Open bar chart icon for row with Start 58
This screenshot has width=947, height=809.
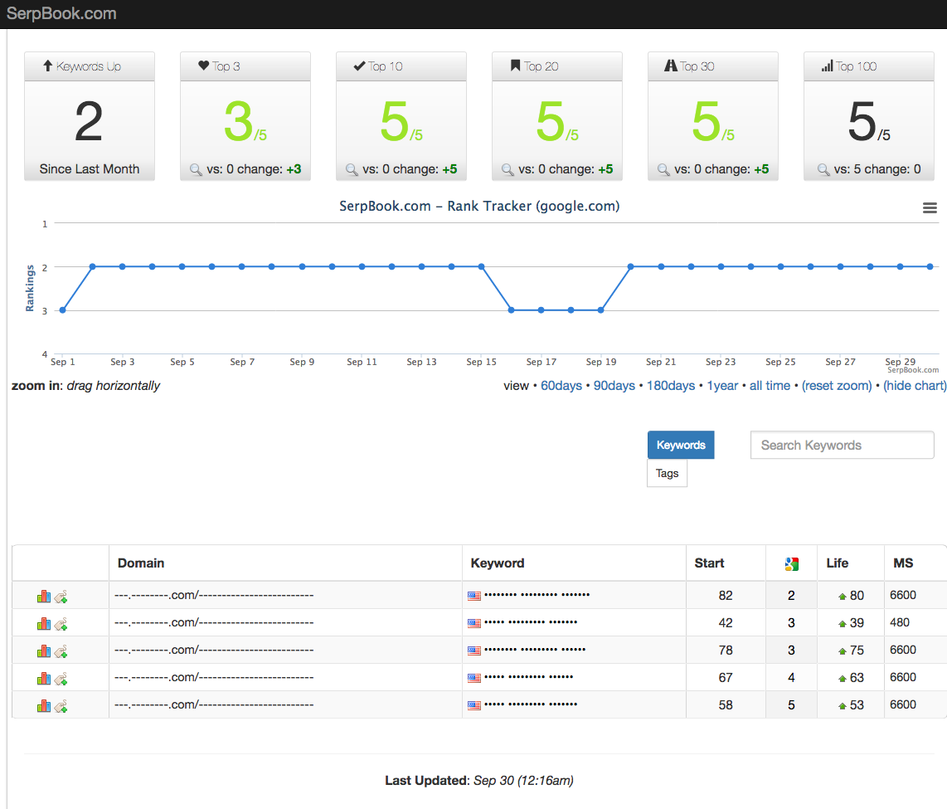click(43, 705)
